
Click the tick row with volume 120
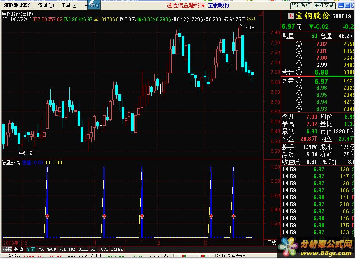click(318, 169)
